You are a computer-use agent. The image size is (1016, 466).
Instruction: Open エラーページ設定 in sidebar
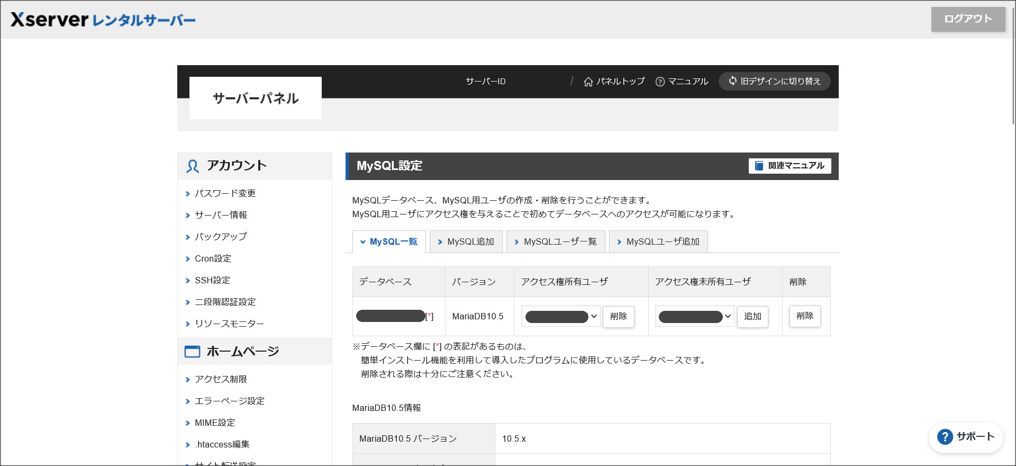(229, 401)
